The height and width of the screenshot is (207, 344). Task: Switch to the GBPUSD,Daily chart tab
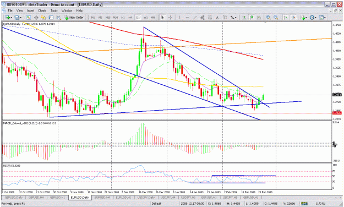(x=14, y=197)
